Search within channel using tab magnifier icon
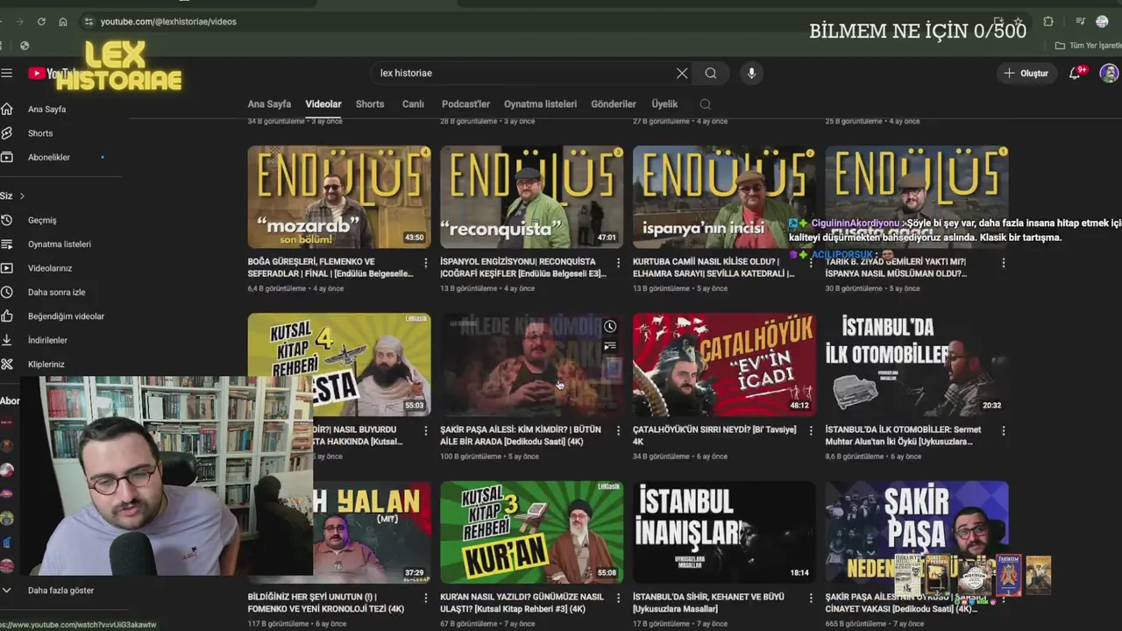 705,104
